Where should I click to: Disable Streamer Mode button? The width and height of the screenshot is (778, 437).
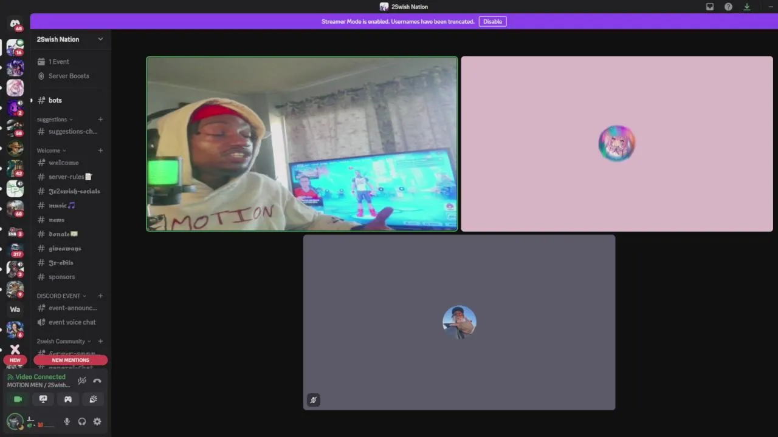pos(492,21)
